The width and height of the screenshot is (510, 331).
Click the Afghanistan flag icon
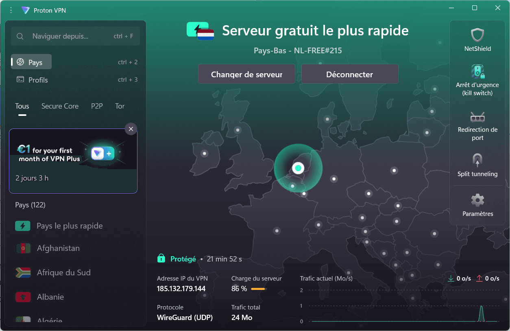[x=23, y=248]
